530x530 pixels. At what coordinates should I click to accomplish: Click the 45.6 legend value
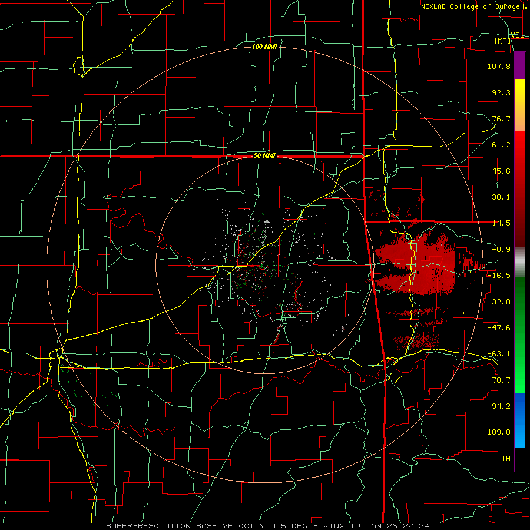click(501, 171)
